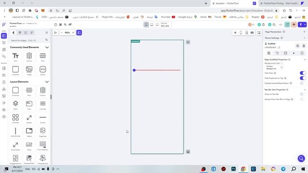Screen dimensions: 308x173
Task: Focus the Search for widget field
Action: (x=29, y=40)
